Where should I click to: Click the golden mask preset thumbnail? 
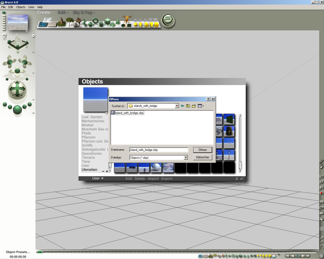229,131
